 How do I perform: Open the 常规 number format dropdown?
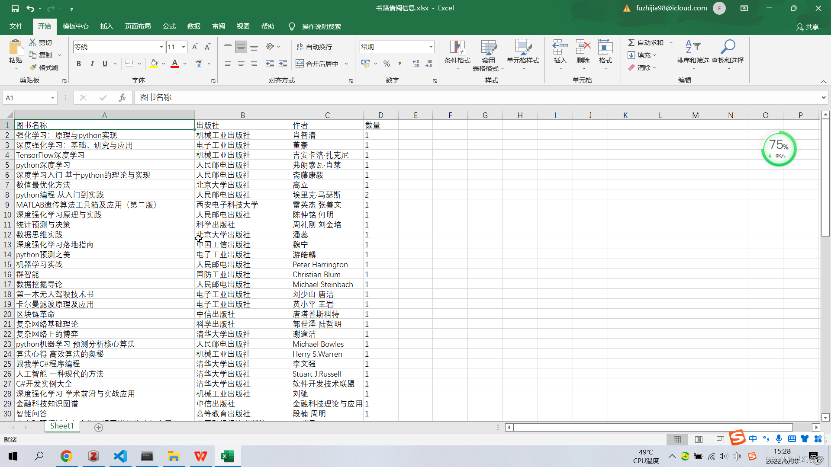click(430, 46)
